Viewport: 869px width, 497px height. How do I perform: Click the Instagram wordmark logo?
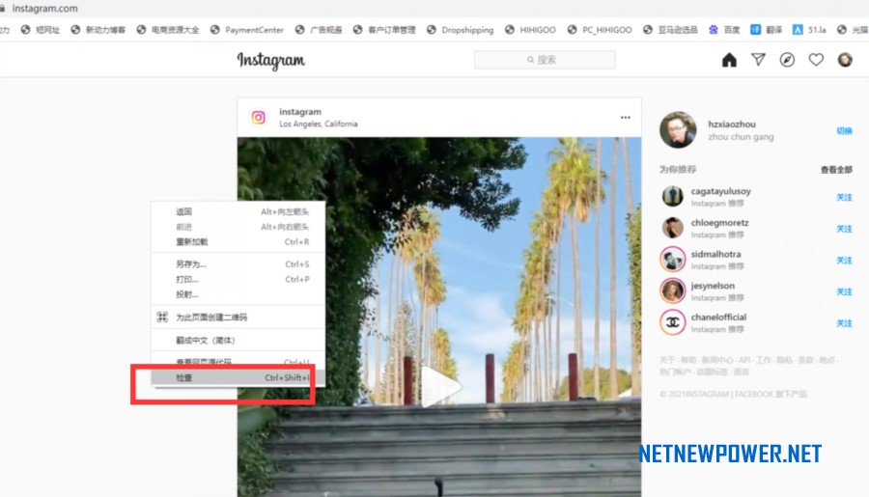pyautogui.click(x=271, y=60)
